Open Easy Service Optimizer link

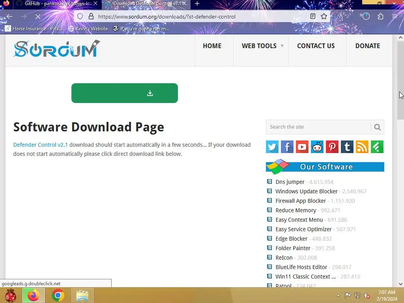click(x=303, y=229)
